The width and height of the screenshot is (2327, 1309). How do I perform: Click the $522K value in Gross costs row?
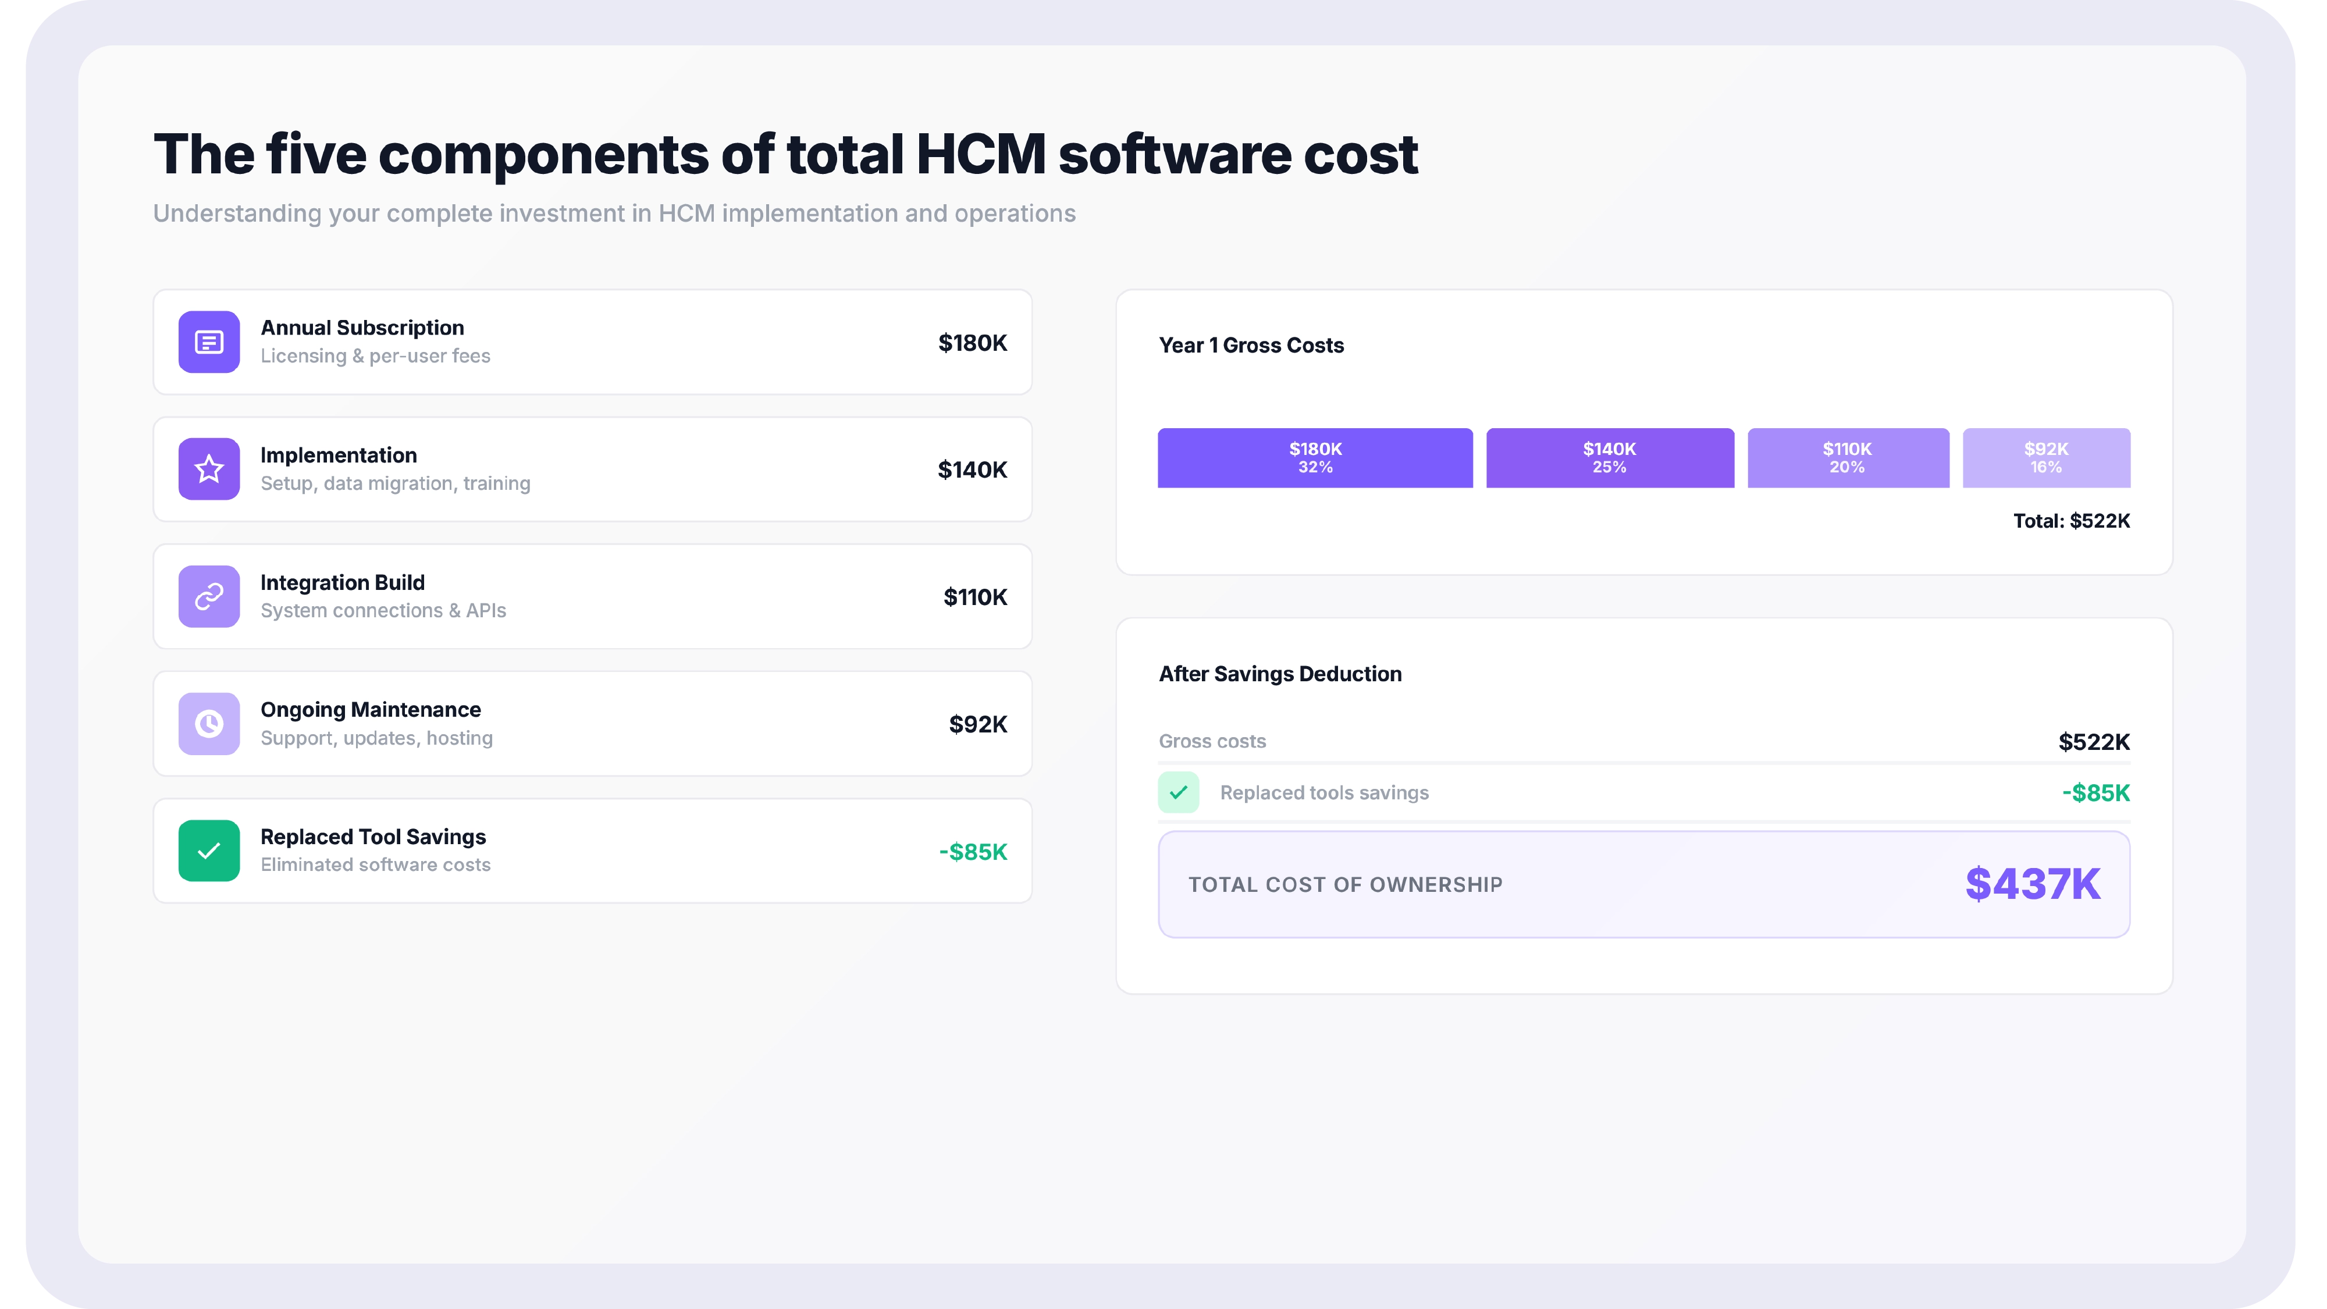click(2094, 742)
